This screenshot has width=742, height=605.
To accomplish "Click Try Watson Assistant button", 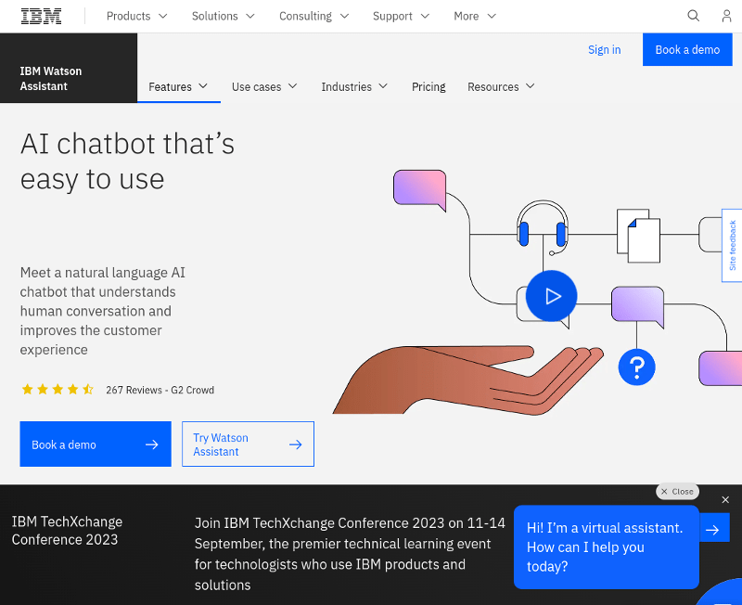I will [x=248, y=444].
